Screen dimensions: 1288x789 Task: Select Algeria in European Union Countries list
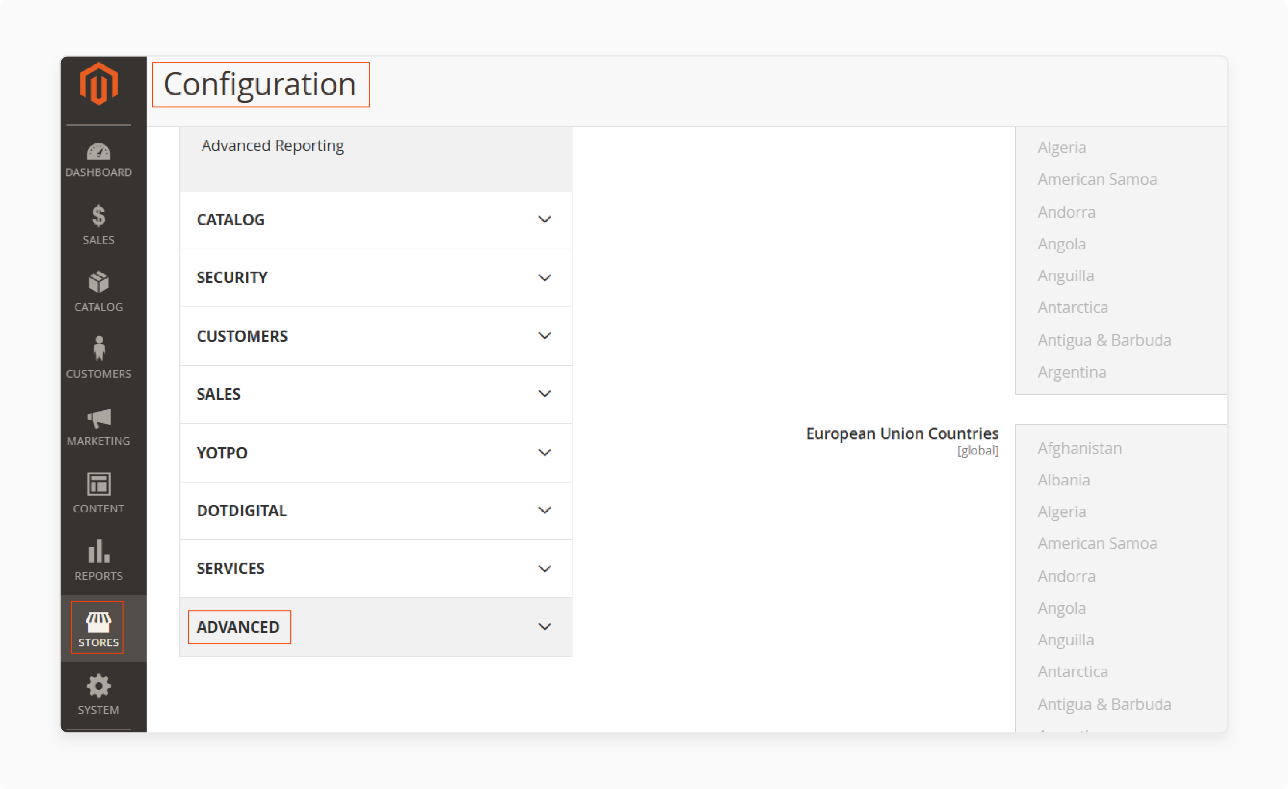click(1062, 512)
